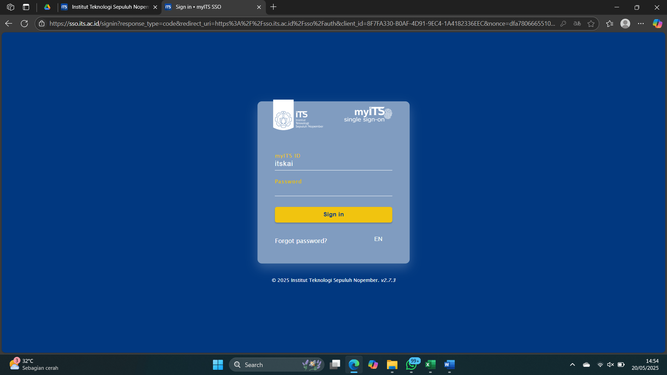Click the myITS single sign-on logo
Image resolution: width=667 pixels, height=375 pixels.
(x=368, y=115)
